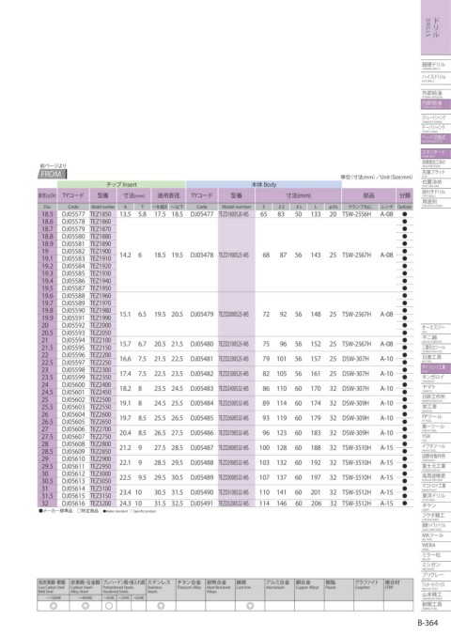Click the FROM continuation label above the table

tap(54, 175)
